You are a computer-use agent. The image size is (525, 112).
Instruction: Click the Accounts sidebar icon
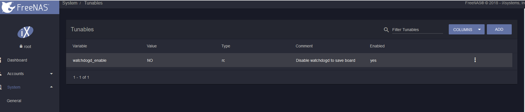click(x=1, y=74)
